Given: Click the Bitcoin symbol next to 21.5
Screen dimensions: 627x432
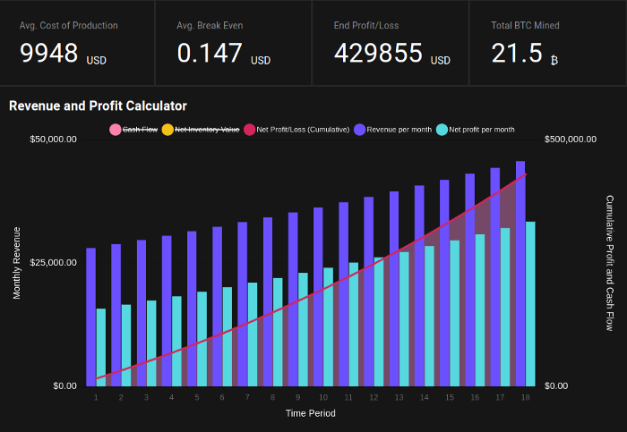Looking at the screenshot, I should coord(554,60).
